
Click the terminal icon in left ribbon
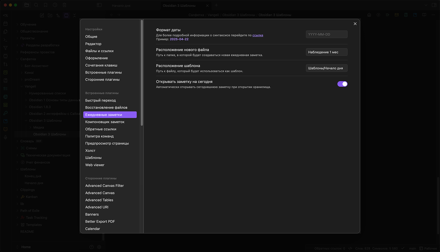[5, 40]
